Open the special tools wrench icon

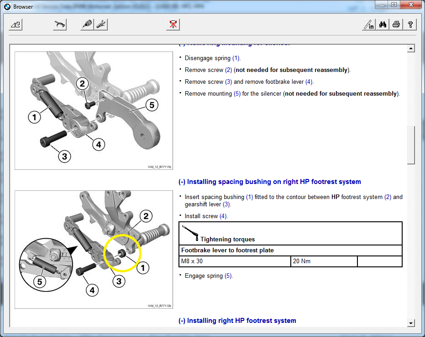click(x=101, y=25)
